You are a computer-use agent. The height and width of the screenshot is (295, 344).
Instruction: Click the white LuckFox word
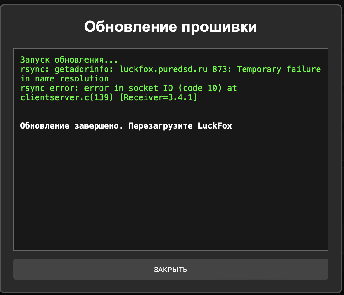click(215, 126)
